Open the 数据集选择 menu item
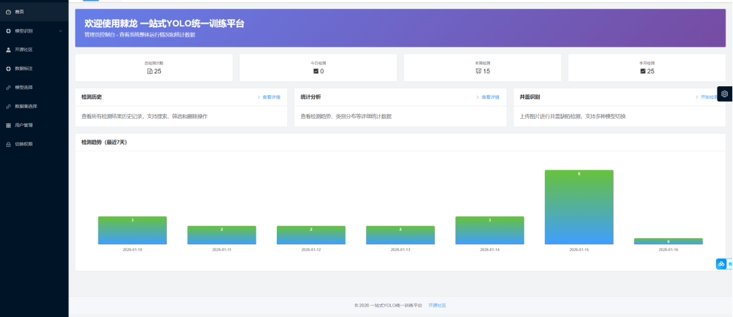This screenshot has width=733, height=317. pos(34,106)
